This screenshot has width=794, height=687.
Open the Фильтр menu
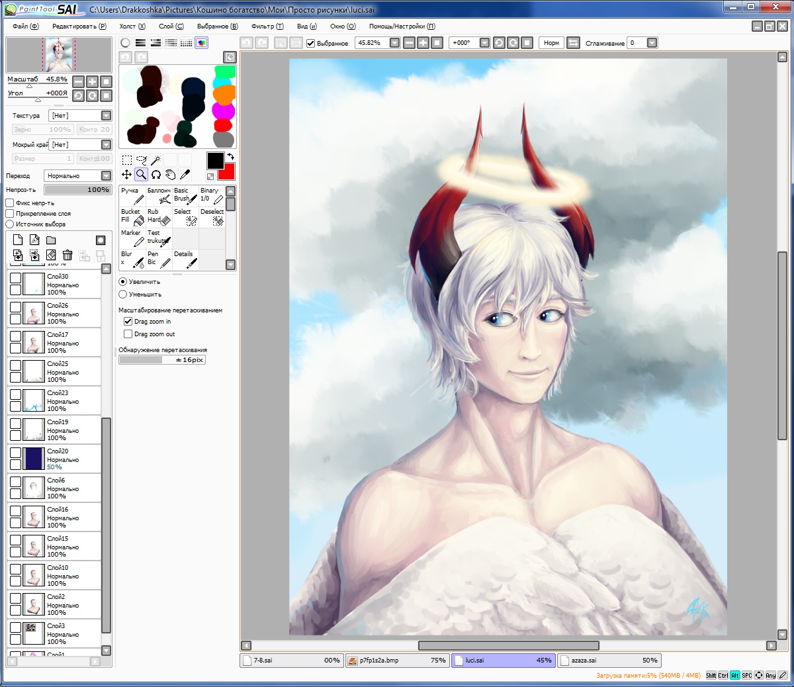[267, 26]
